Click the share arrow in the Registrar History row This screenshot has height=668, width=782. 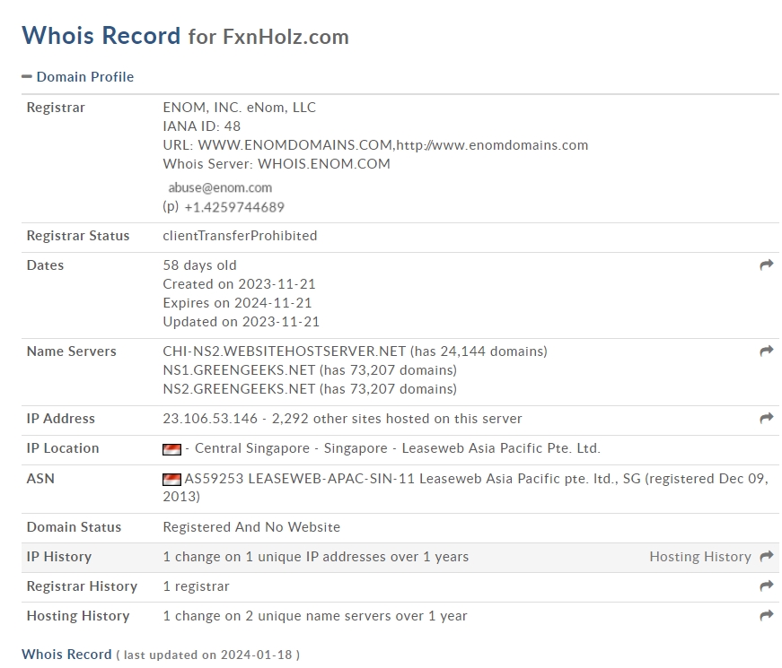pyautogui.click(x=767, y=586)
